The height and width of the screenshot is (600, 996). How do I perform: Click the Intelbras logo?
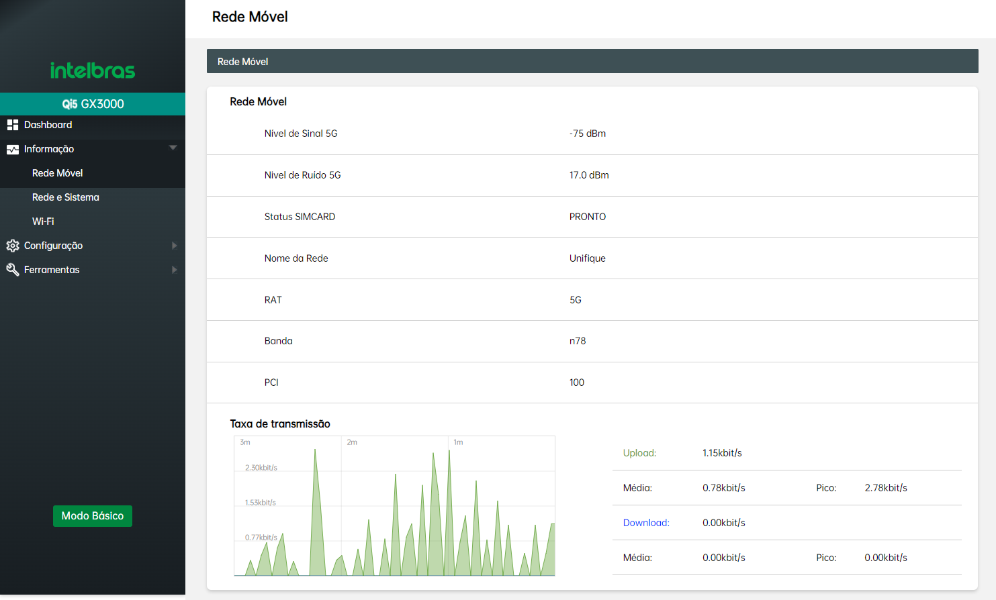click(x=93, y=70)
